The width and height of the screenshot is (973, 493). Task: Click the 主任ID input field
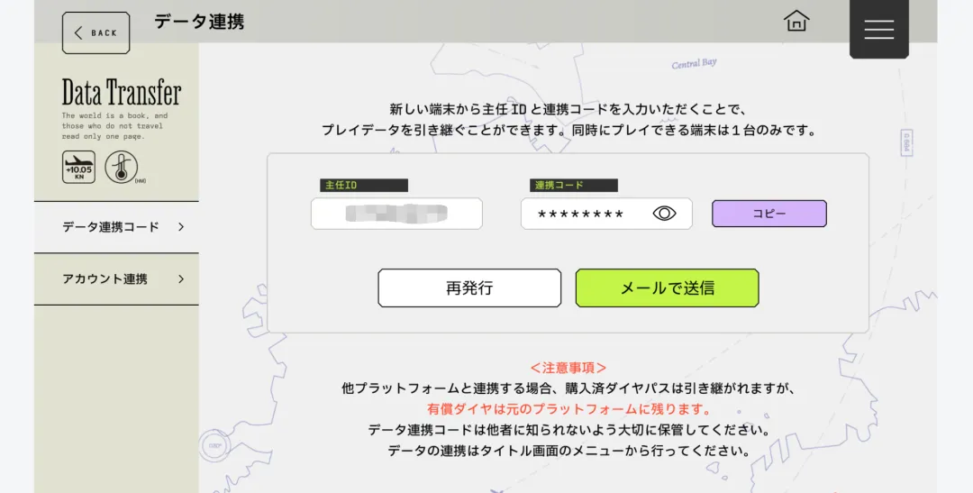tap(396, 214)
